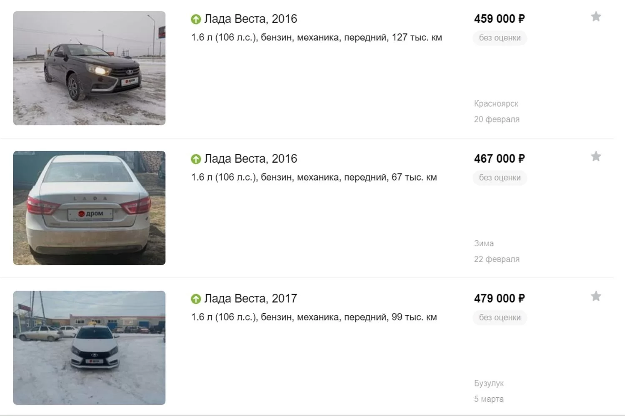Open the Лада Веста 2016 listing with 67 тыс. км

coord(250,159)
